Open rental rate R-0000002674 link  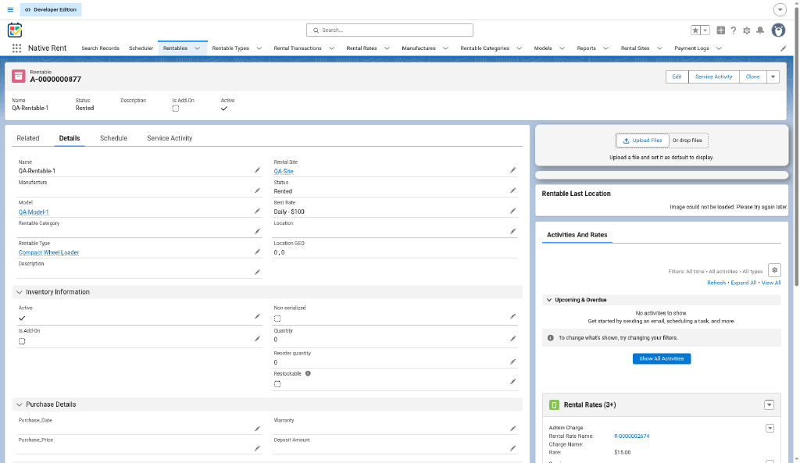click(631, 436)
